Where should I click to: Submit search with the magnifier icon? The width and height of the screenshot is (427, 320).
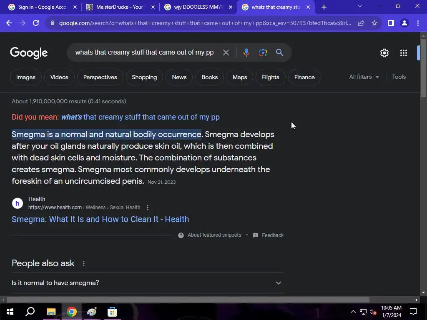coord(279,52)
